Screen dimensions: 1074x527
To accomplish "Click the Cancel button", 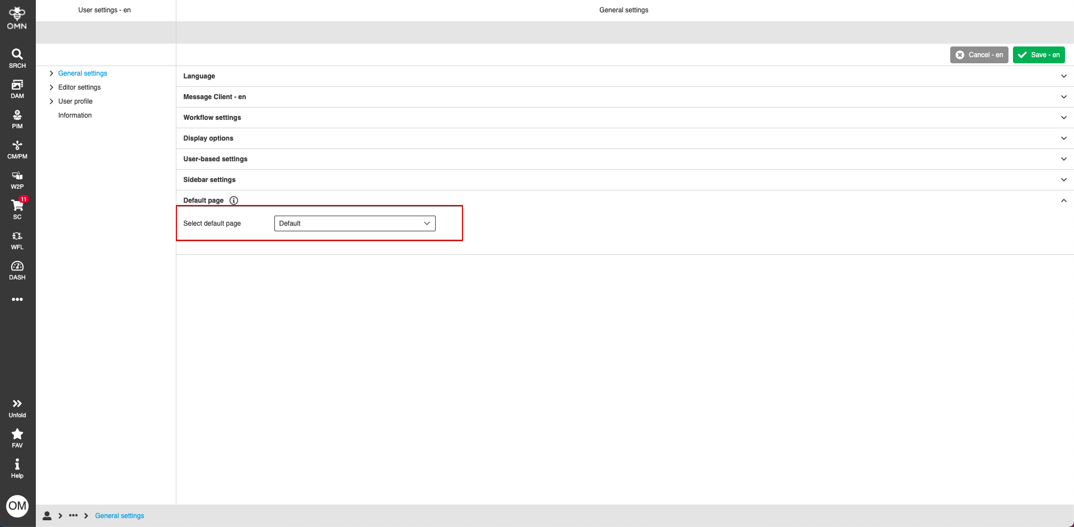I will (979, 55).
